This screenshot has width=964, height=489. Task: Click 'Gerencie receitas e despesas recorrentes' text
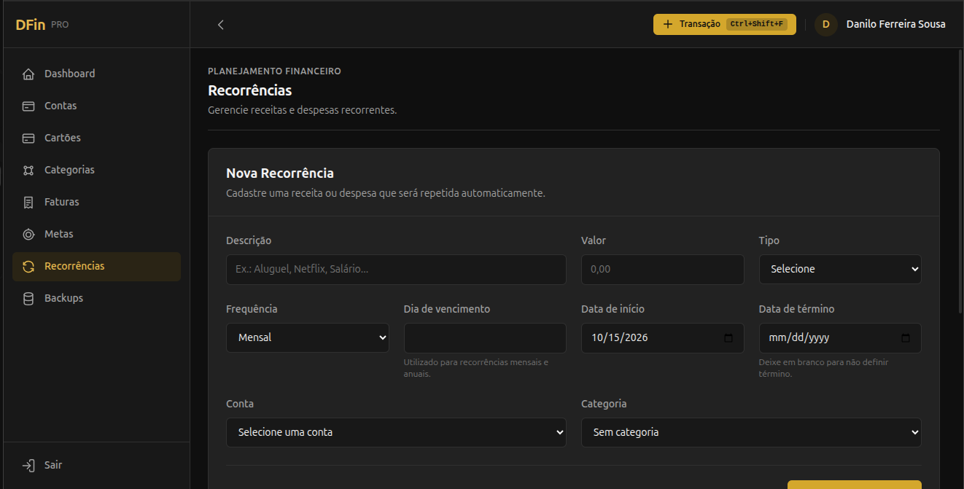coord(302,111)
